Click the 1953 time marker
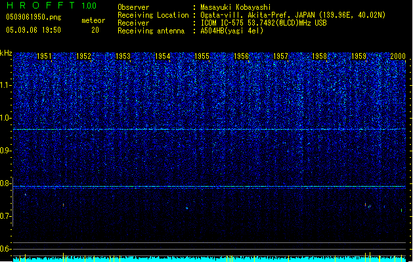The width and height of the screenshot is (413, 262). tap(123, 56)
